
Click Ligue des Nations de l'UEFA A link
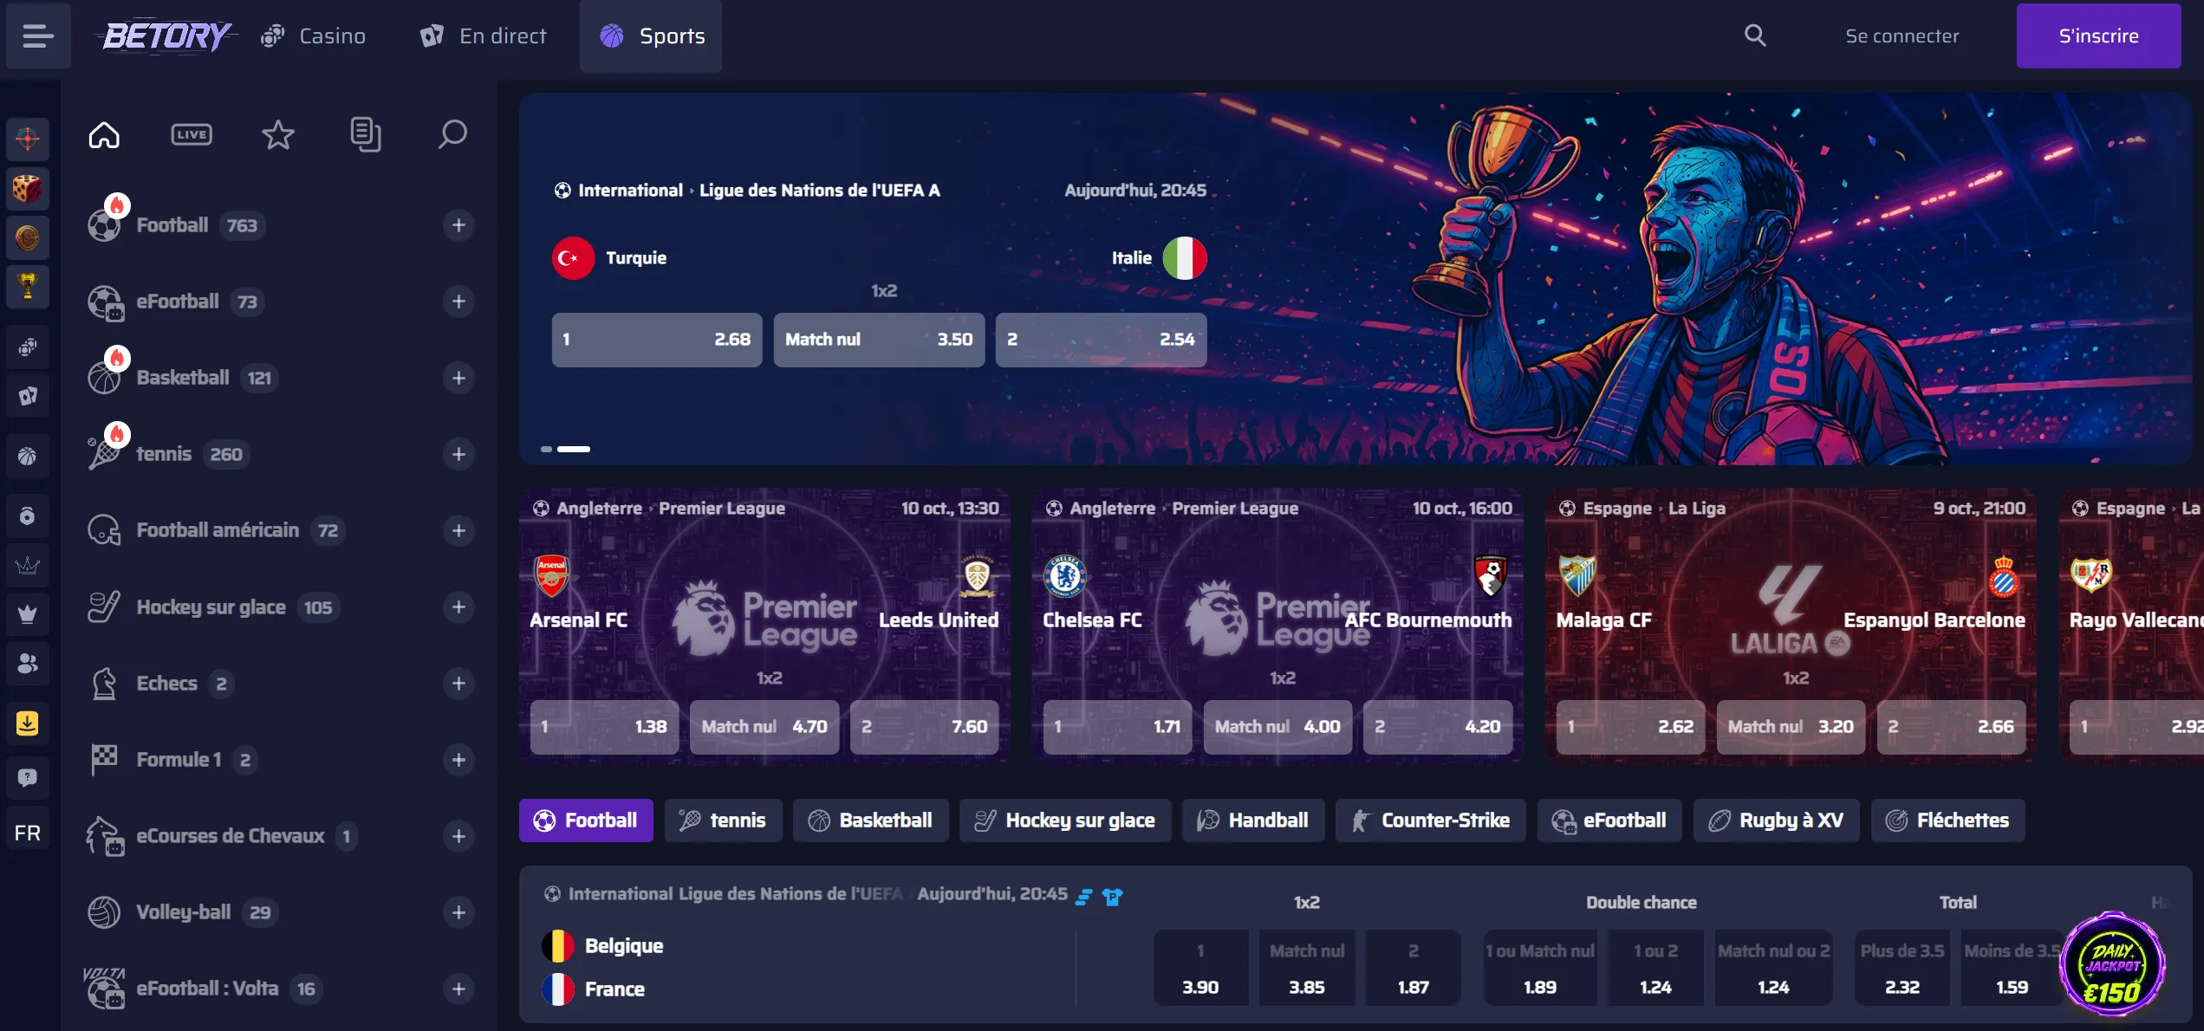(x=819, y=190)
